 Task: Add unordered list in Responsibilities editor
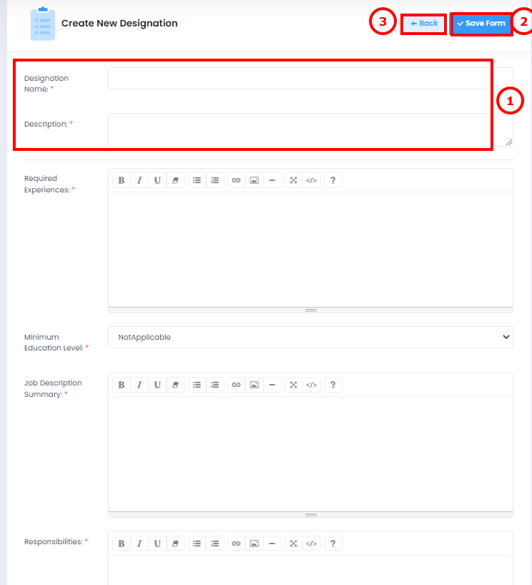point(197,544)
